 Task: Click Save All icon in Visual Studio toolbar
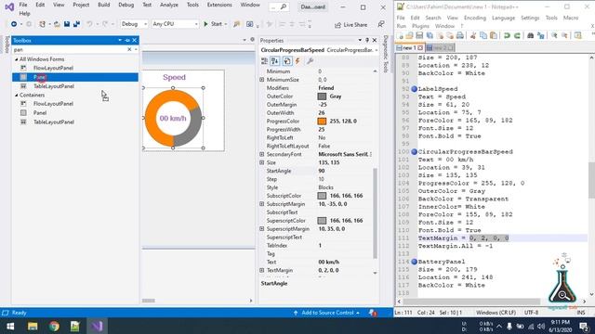click(x=76, y=24)
